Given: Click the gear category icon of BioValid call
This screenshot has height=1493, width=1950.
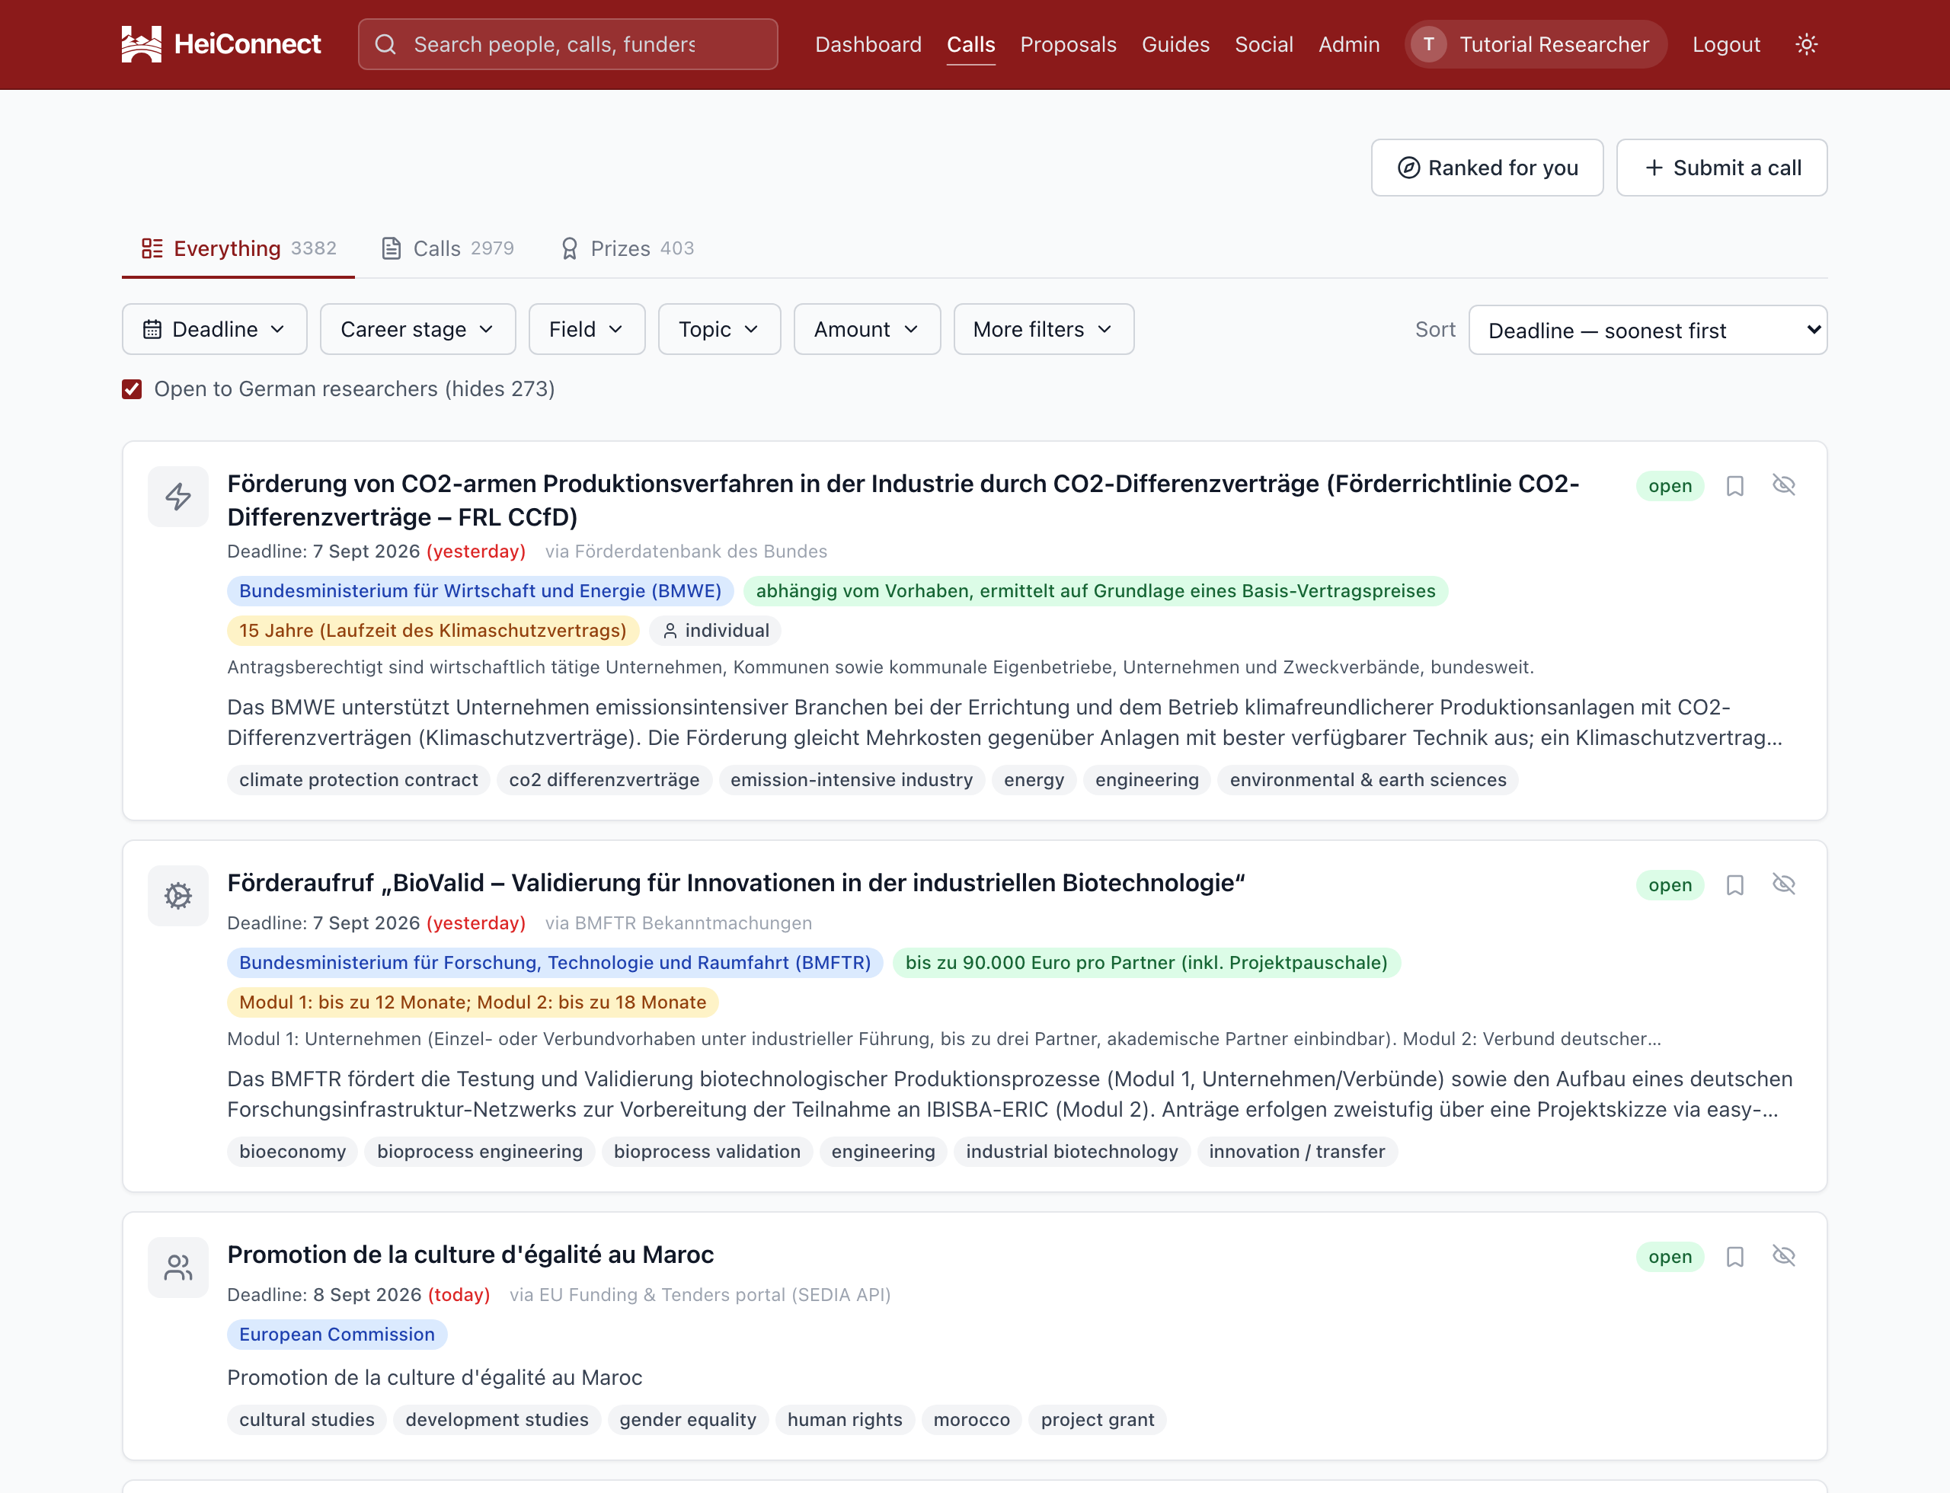Looking at the screenshot, I should point(179,896).
